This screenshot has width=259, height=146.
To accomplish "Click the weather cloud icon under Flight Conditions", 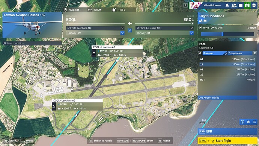I will (205, 21).
